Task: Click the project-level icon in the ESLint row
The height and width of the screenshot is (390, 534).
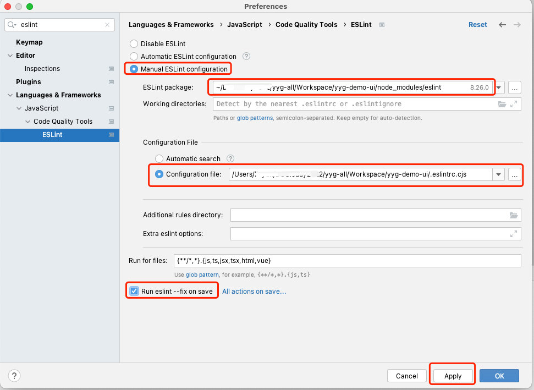Action: coord(111,135)
